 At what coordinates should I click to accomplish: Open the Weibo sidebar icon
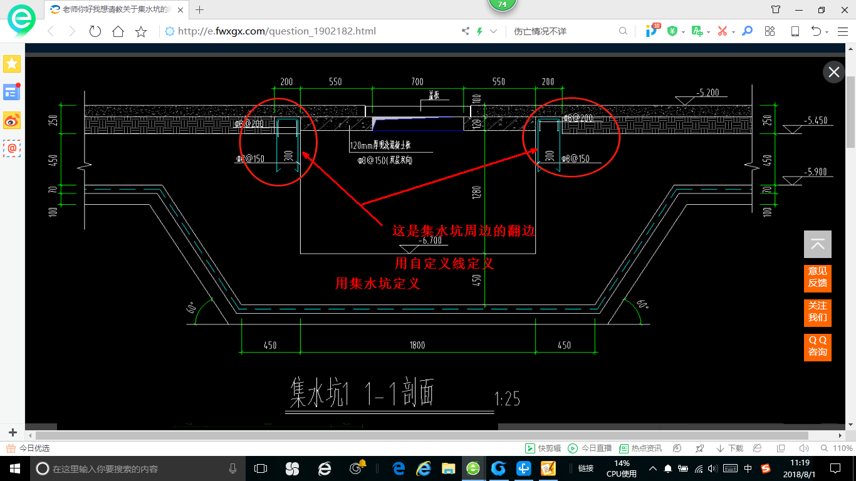pyautogui.click(x=12, y=120)
